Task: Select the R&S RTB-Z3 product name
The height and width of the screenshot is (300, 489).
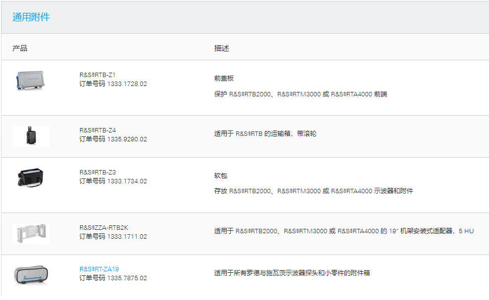Action: pos(98,172)
